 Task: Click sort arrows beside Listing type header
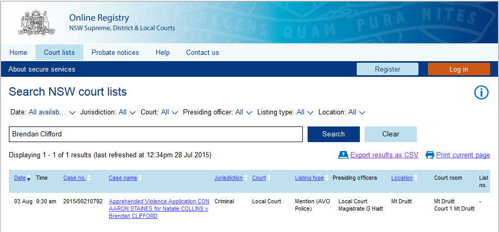tap(327, 178)
